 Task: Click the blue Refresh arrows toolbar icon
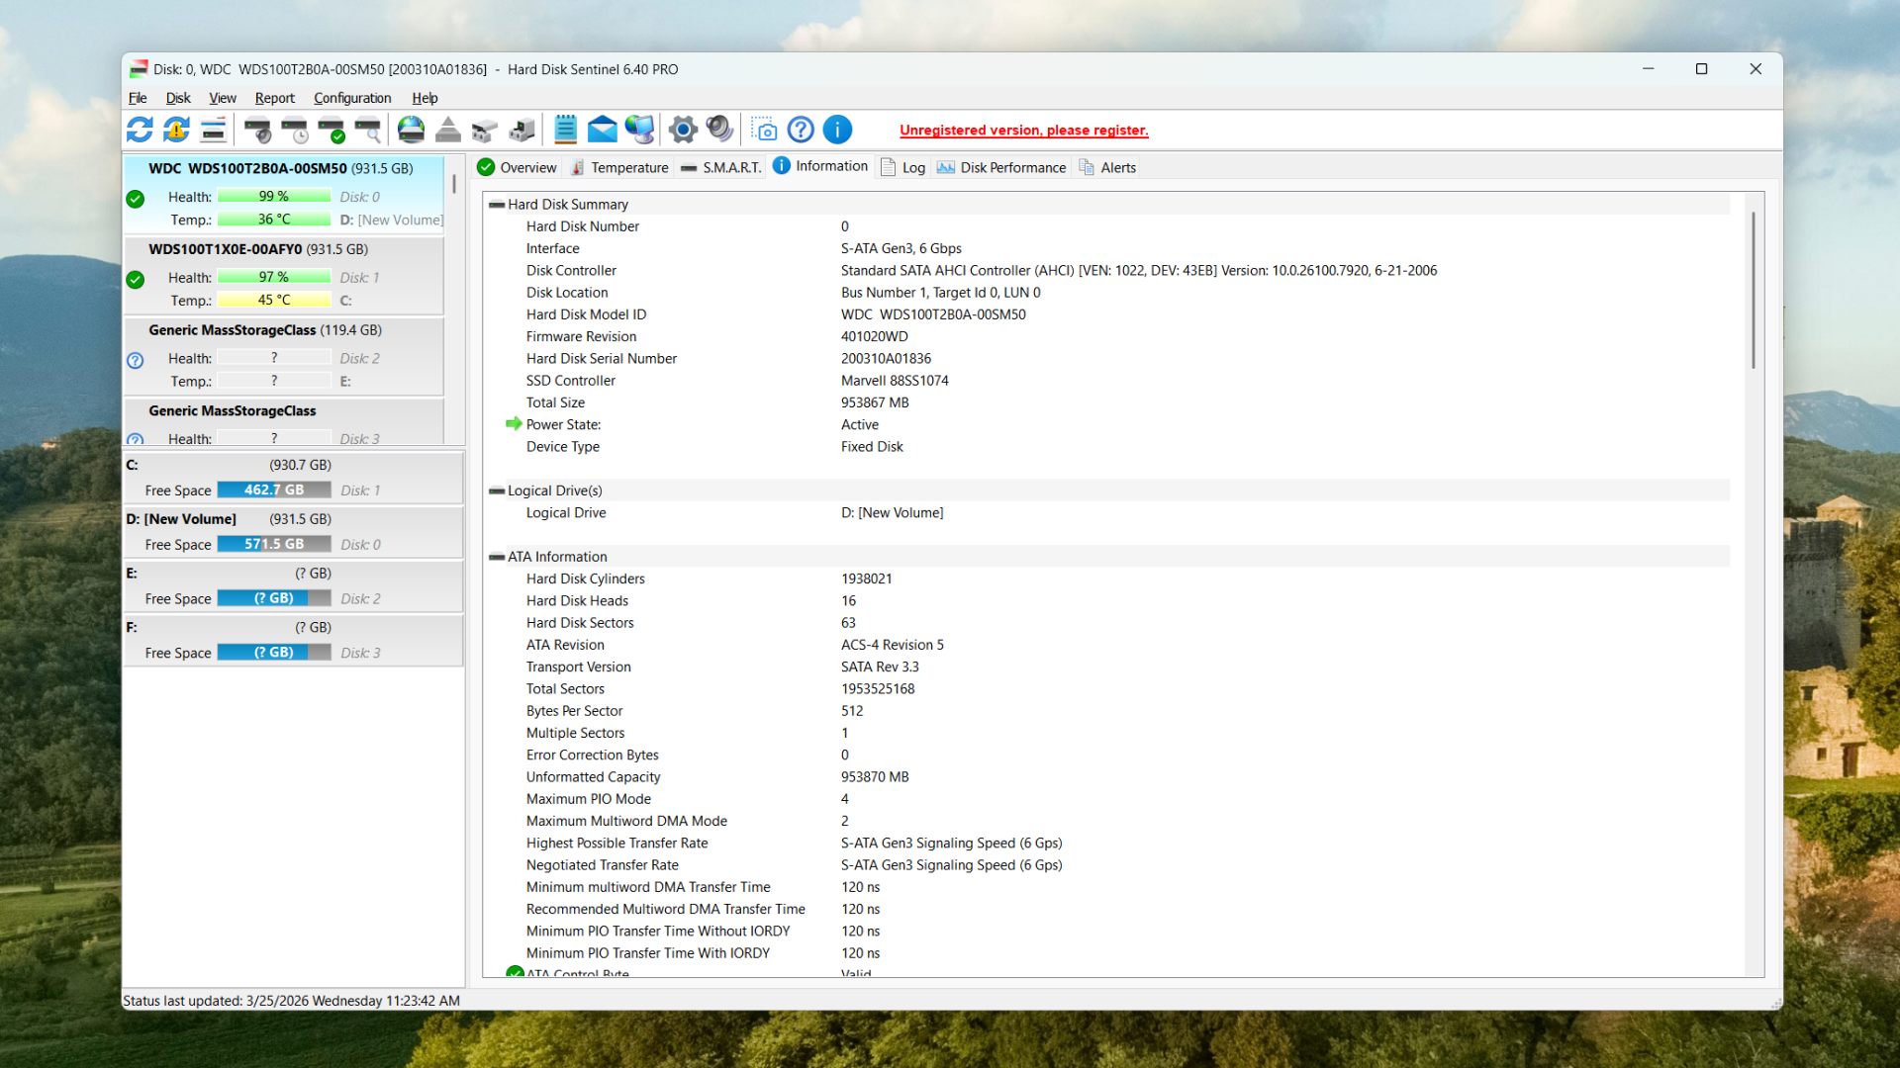click(x=140, y=130)
